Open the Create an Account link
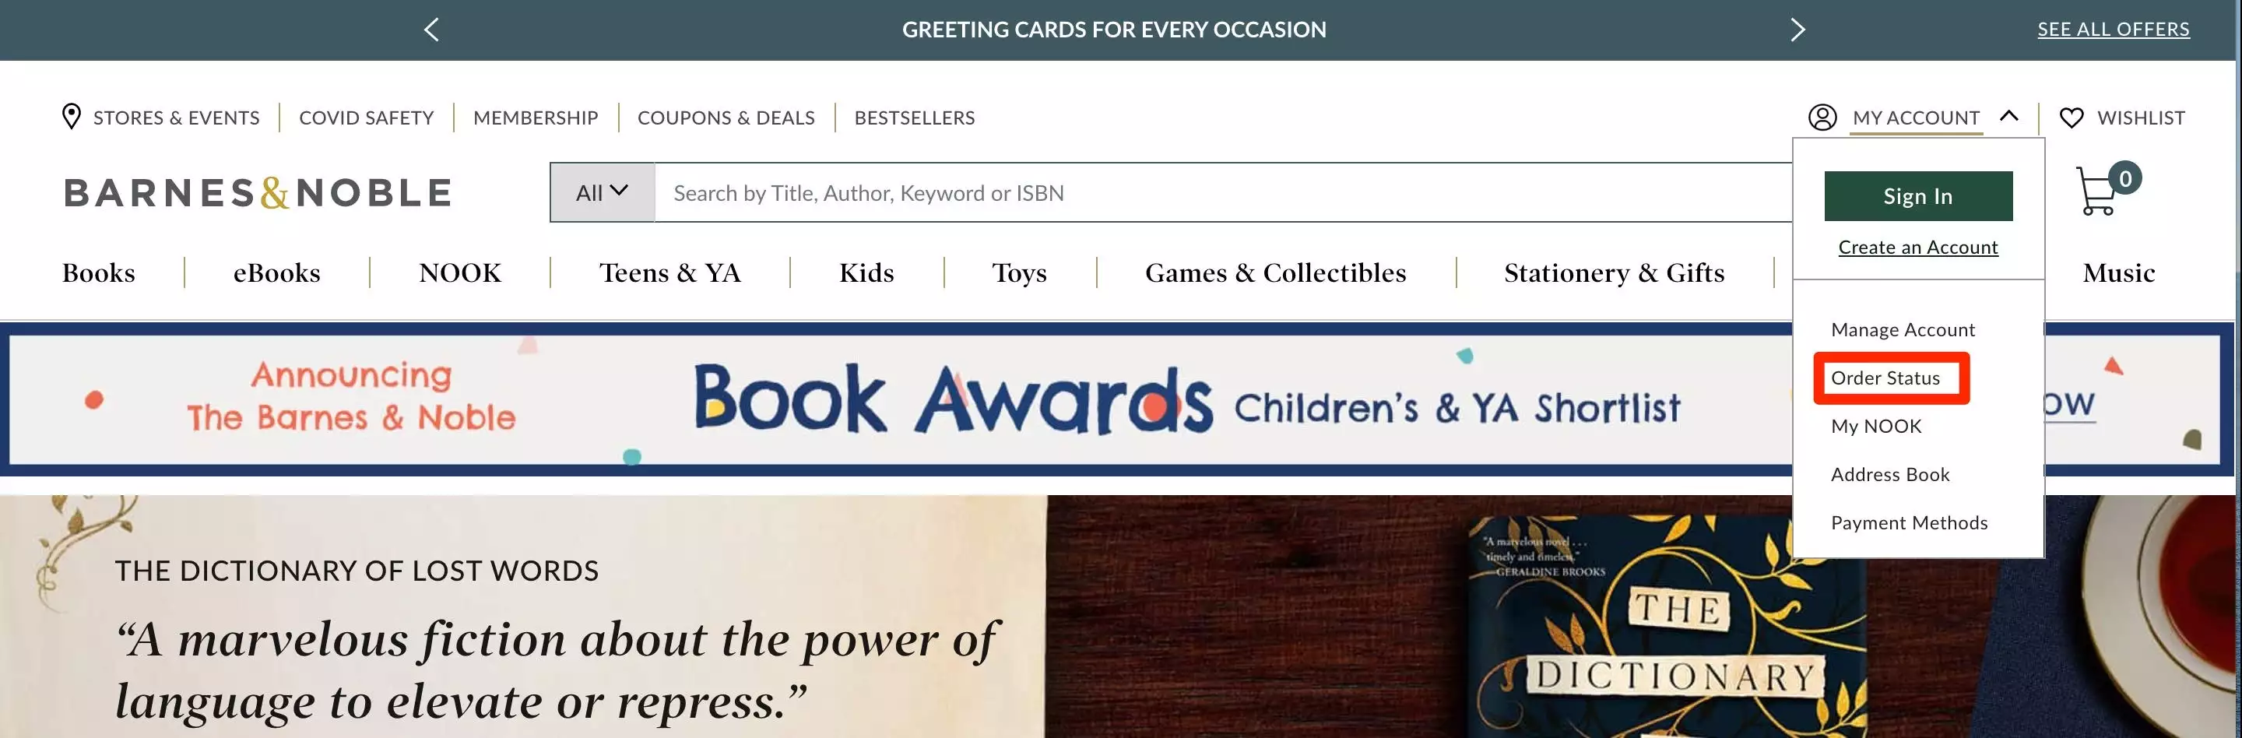 [1918, 247]
